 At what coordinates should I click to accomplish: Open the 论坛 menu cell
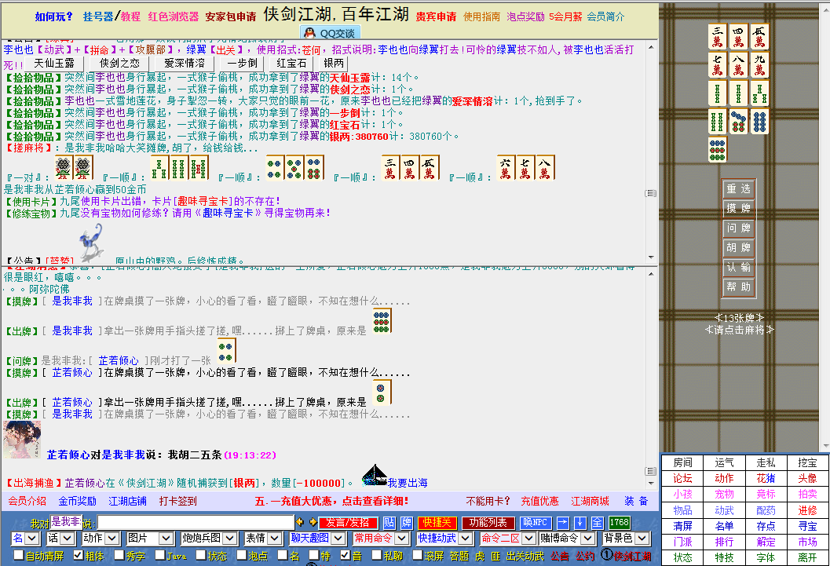(682, 478)
